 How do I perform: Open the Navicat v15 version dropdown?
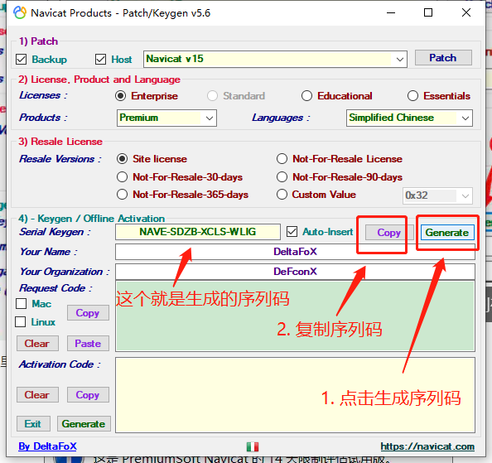click(275, 59)
